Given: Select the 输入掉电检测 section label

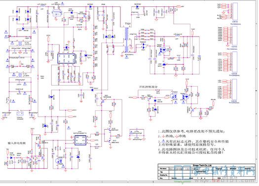Looking at the screenshot, I should (x=17, y=143).
